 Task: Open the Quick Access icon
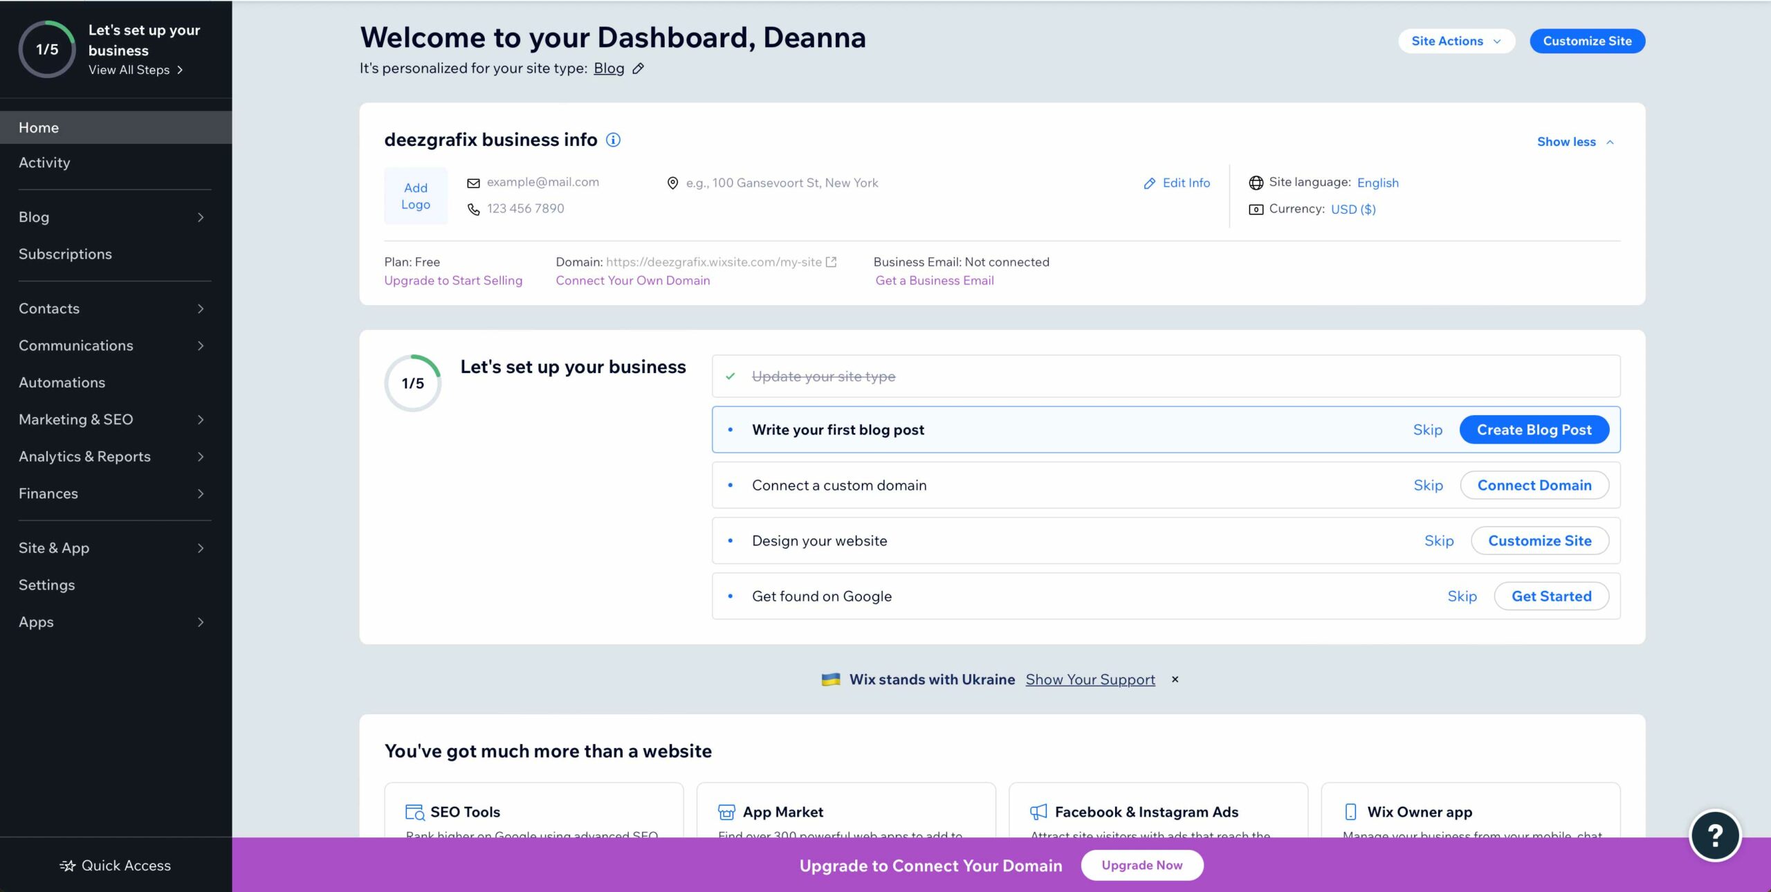(x=66, y=865)
